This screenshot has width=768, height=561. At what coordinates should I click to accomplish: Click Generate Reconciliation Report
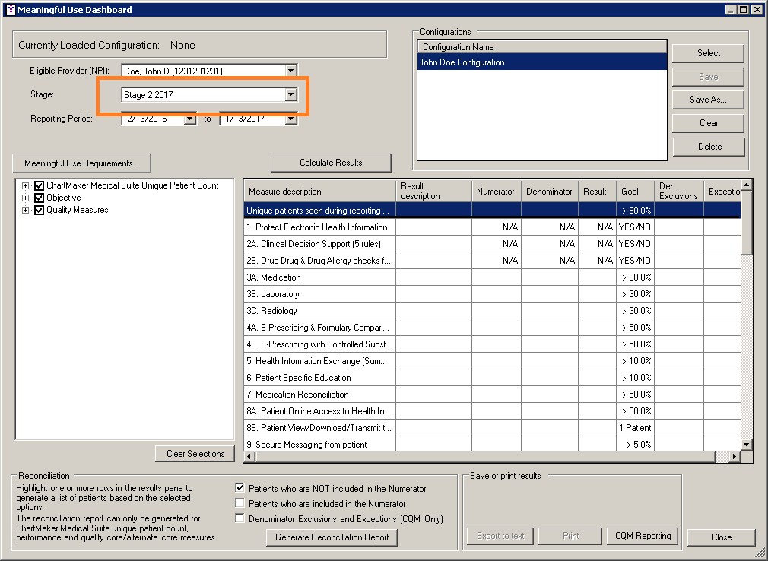332,537
